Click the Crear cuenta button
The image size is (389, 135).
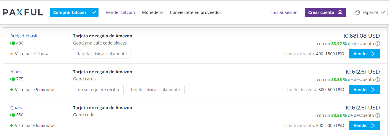point(325,12)
